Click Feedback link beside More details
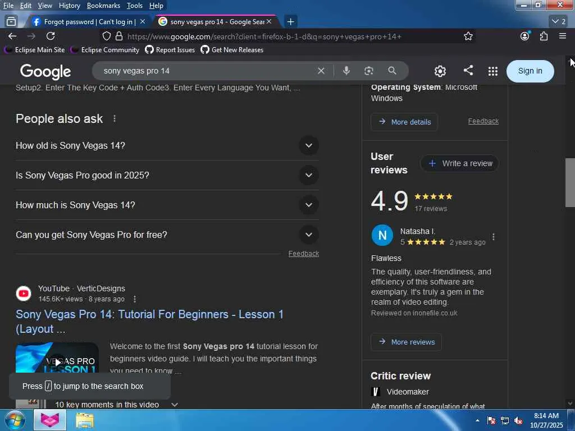The height and width of the screenshot is (431, 575). pyautogui.click(x=483, y=121)
